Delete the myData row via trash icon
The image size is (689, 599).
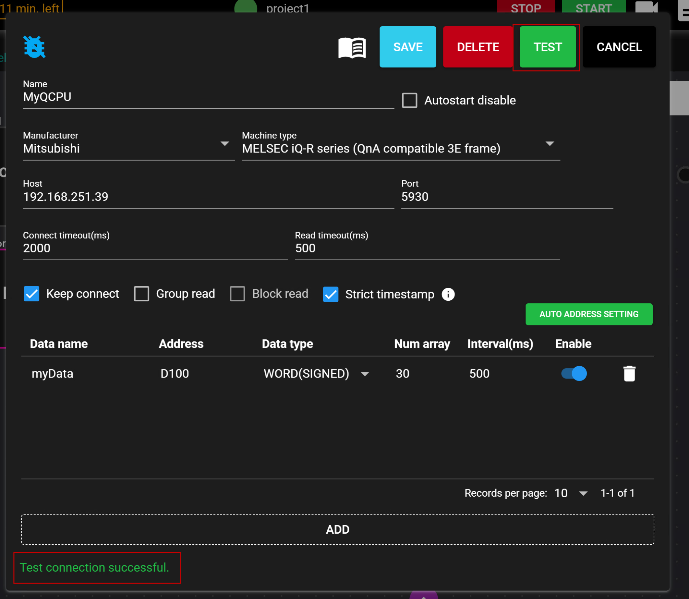click(629, 373)
